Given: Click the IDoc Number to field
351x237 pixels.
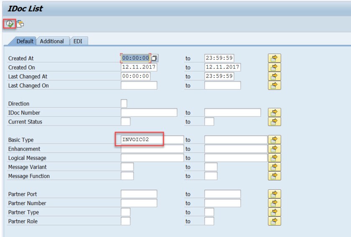Looking at the screenshot, I should point(233,112).
